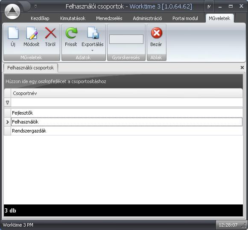Click the Módosít edit icon

coord(32,33)
